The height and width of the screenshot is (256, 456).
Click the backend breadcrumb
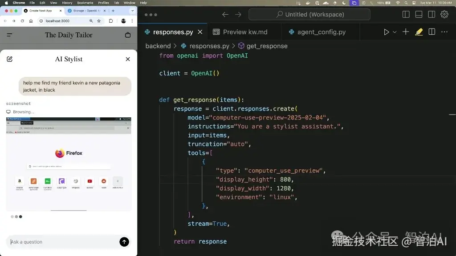pyautogui.click(x=158, y=46)
